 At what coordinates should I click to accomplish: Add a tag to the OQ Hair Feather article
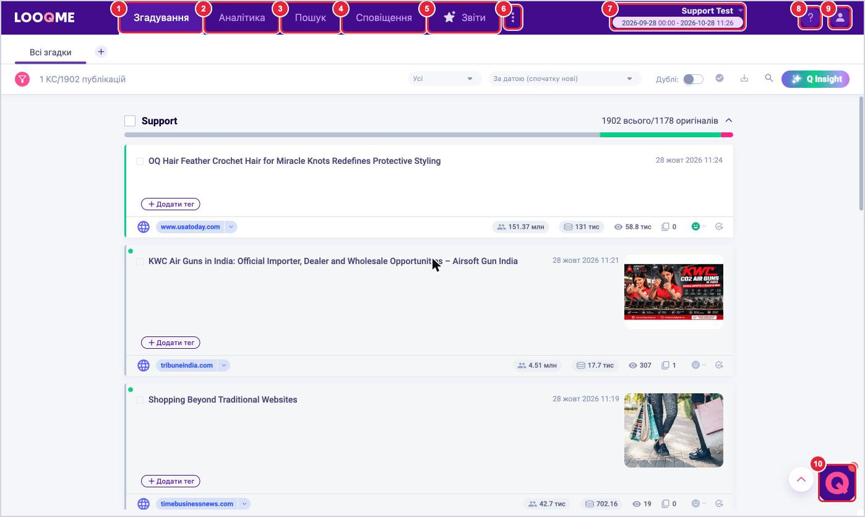171,204
